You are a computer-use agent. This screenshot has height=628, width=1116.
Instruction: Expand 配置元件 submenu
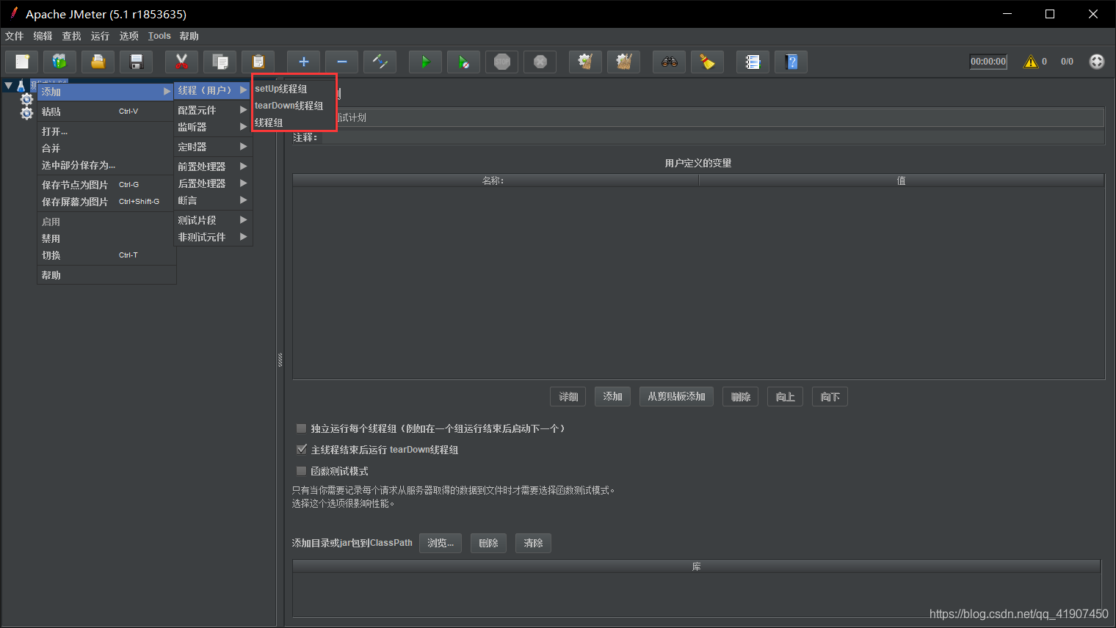[213, 110]
